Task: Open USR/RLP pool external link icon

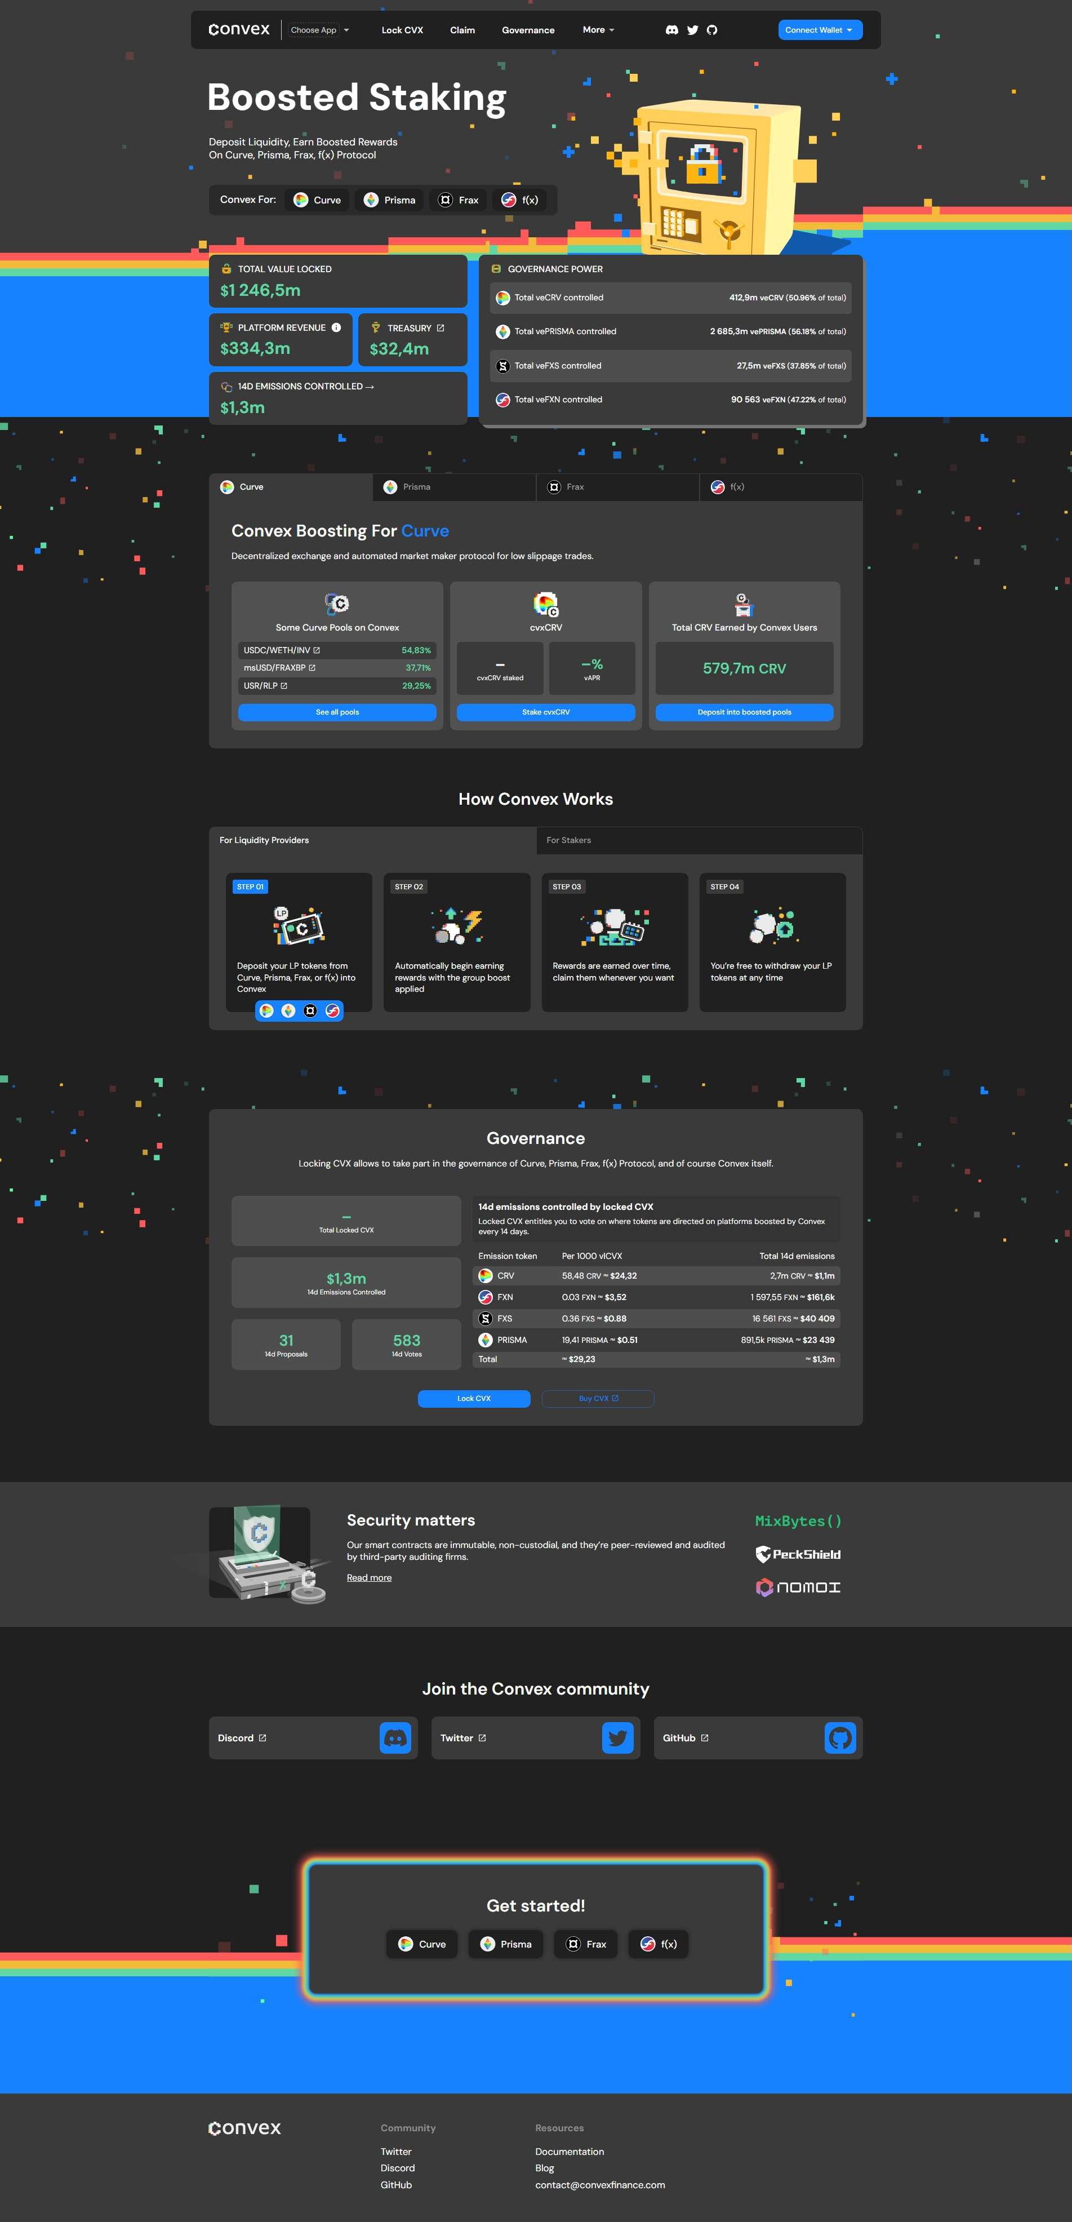Action: (x=284, y=686)
